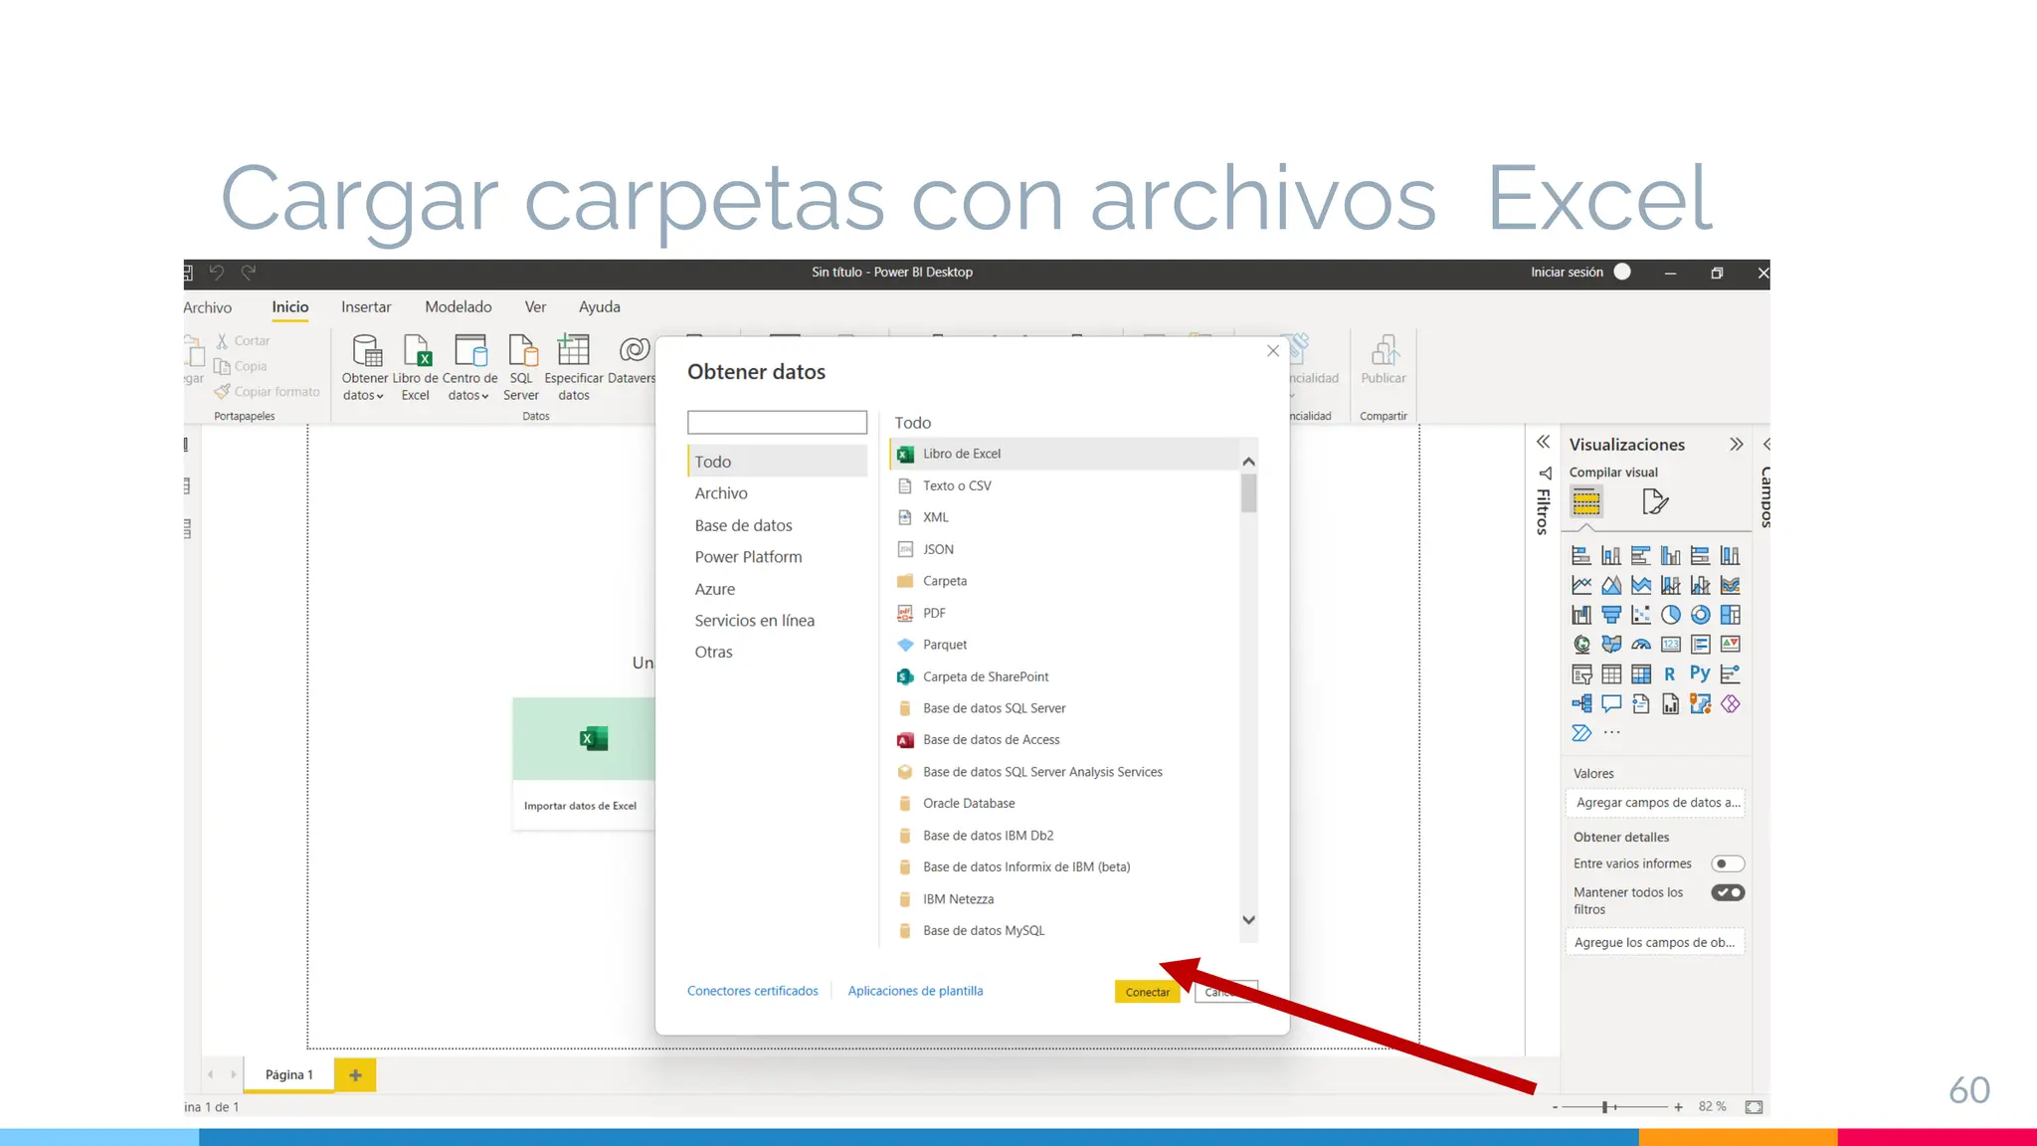2037x1146 pixels.
Task: Toggle Entre varios informes switch
Action: tap(1728, 863)
